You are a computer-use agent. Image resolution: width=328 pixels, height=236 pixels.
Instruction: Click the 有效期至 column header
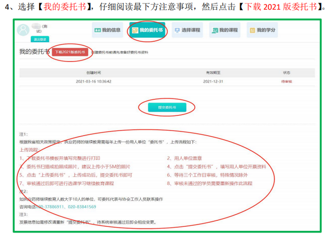coord(213,72)
